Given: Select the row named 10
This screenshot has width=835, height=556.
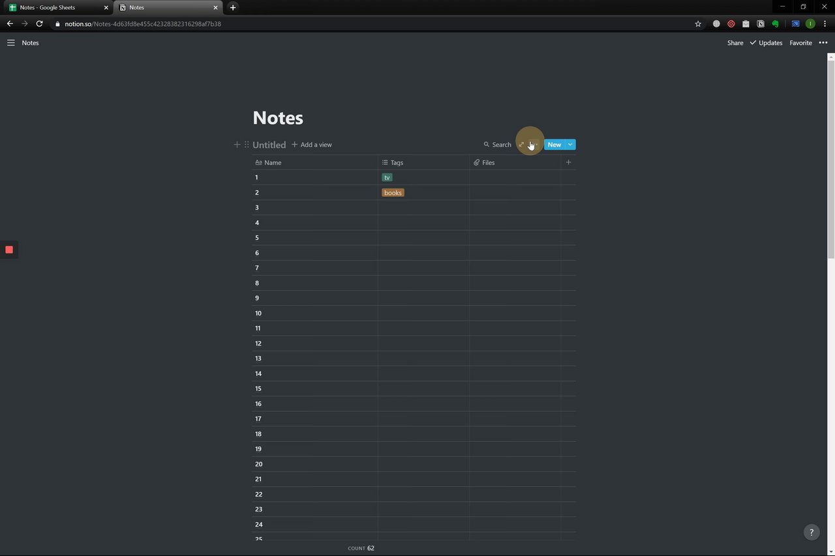Looking at the screenshot, I should coord(315,314).
